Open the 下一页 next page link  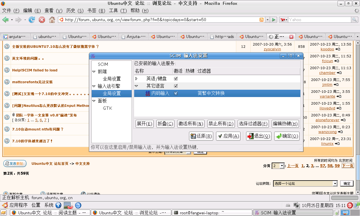coord(348,166)
